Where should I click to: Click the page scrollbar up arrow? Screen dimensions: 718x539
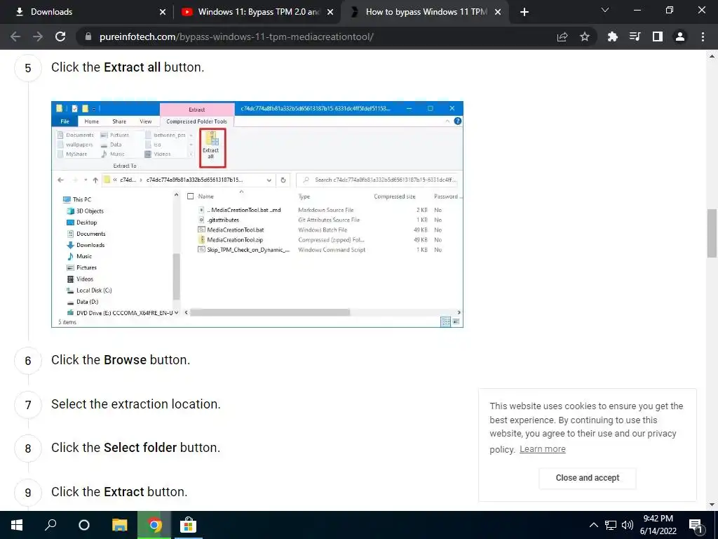point(712,56)
